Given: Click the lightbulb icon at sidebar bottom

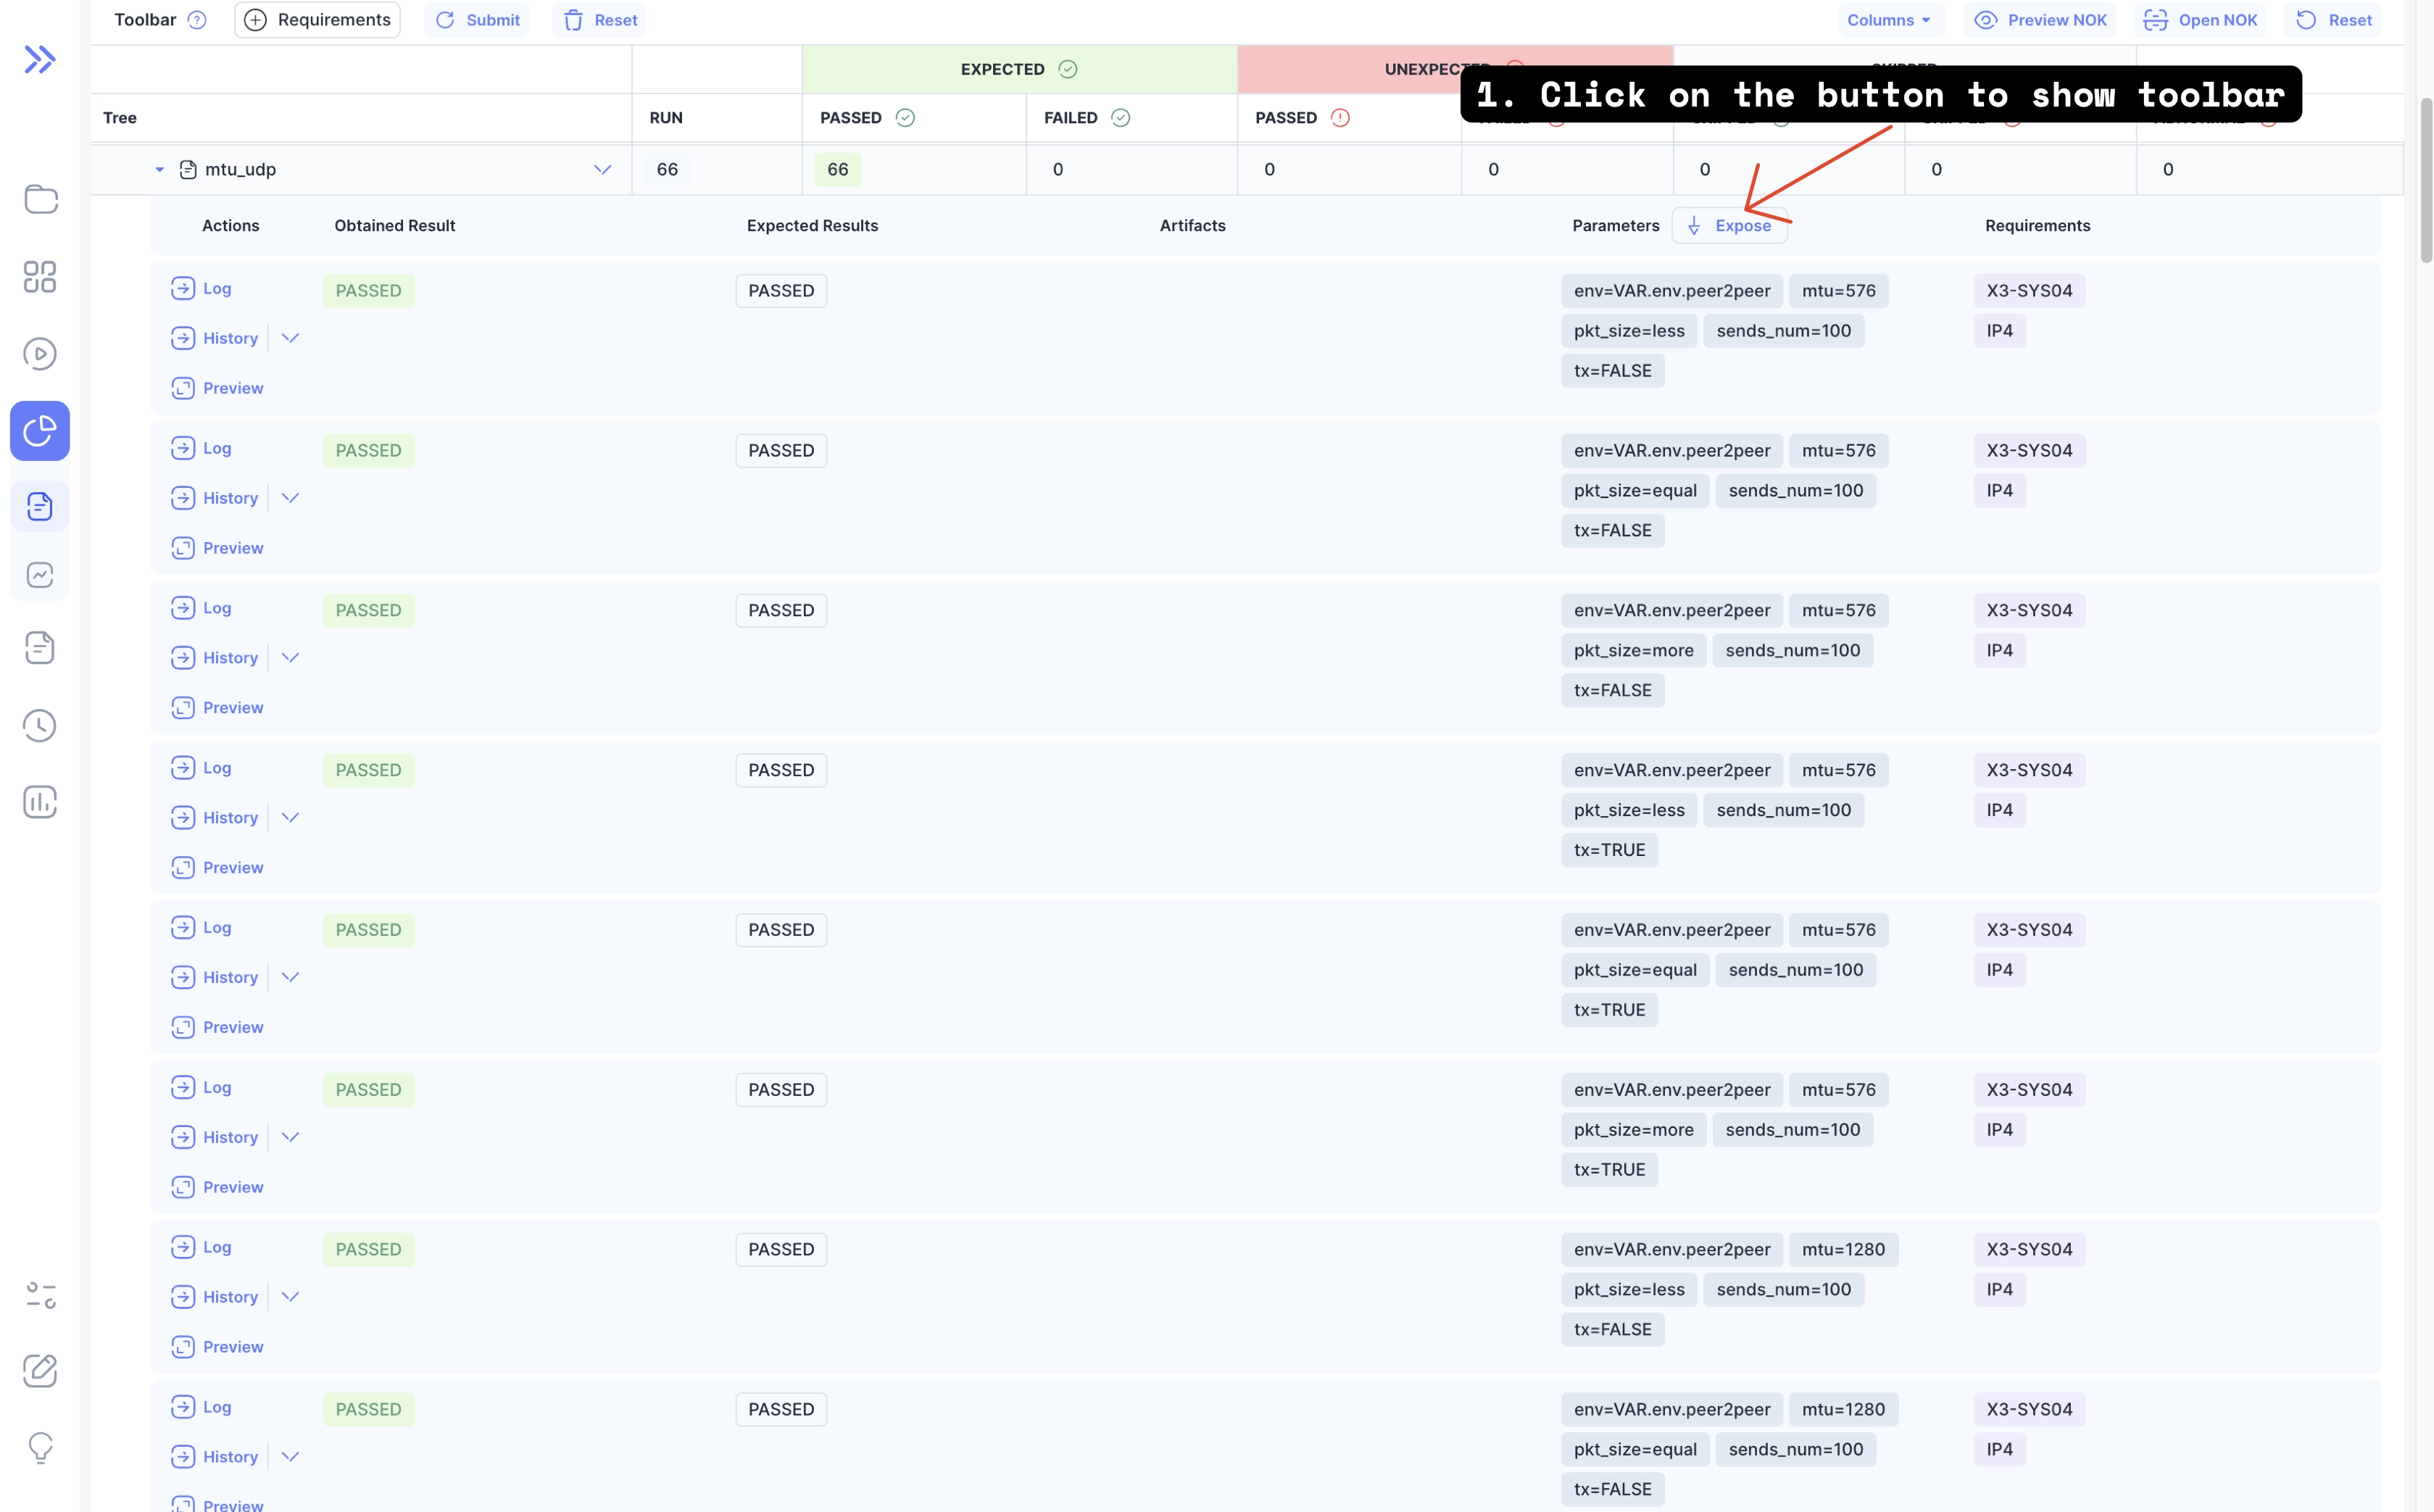Looking at the screenshot, I should [x=40, y=1447].
